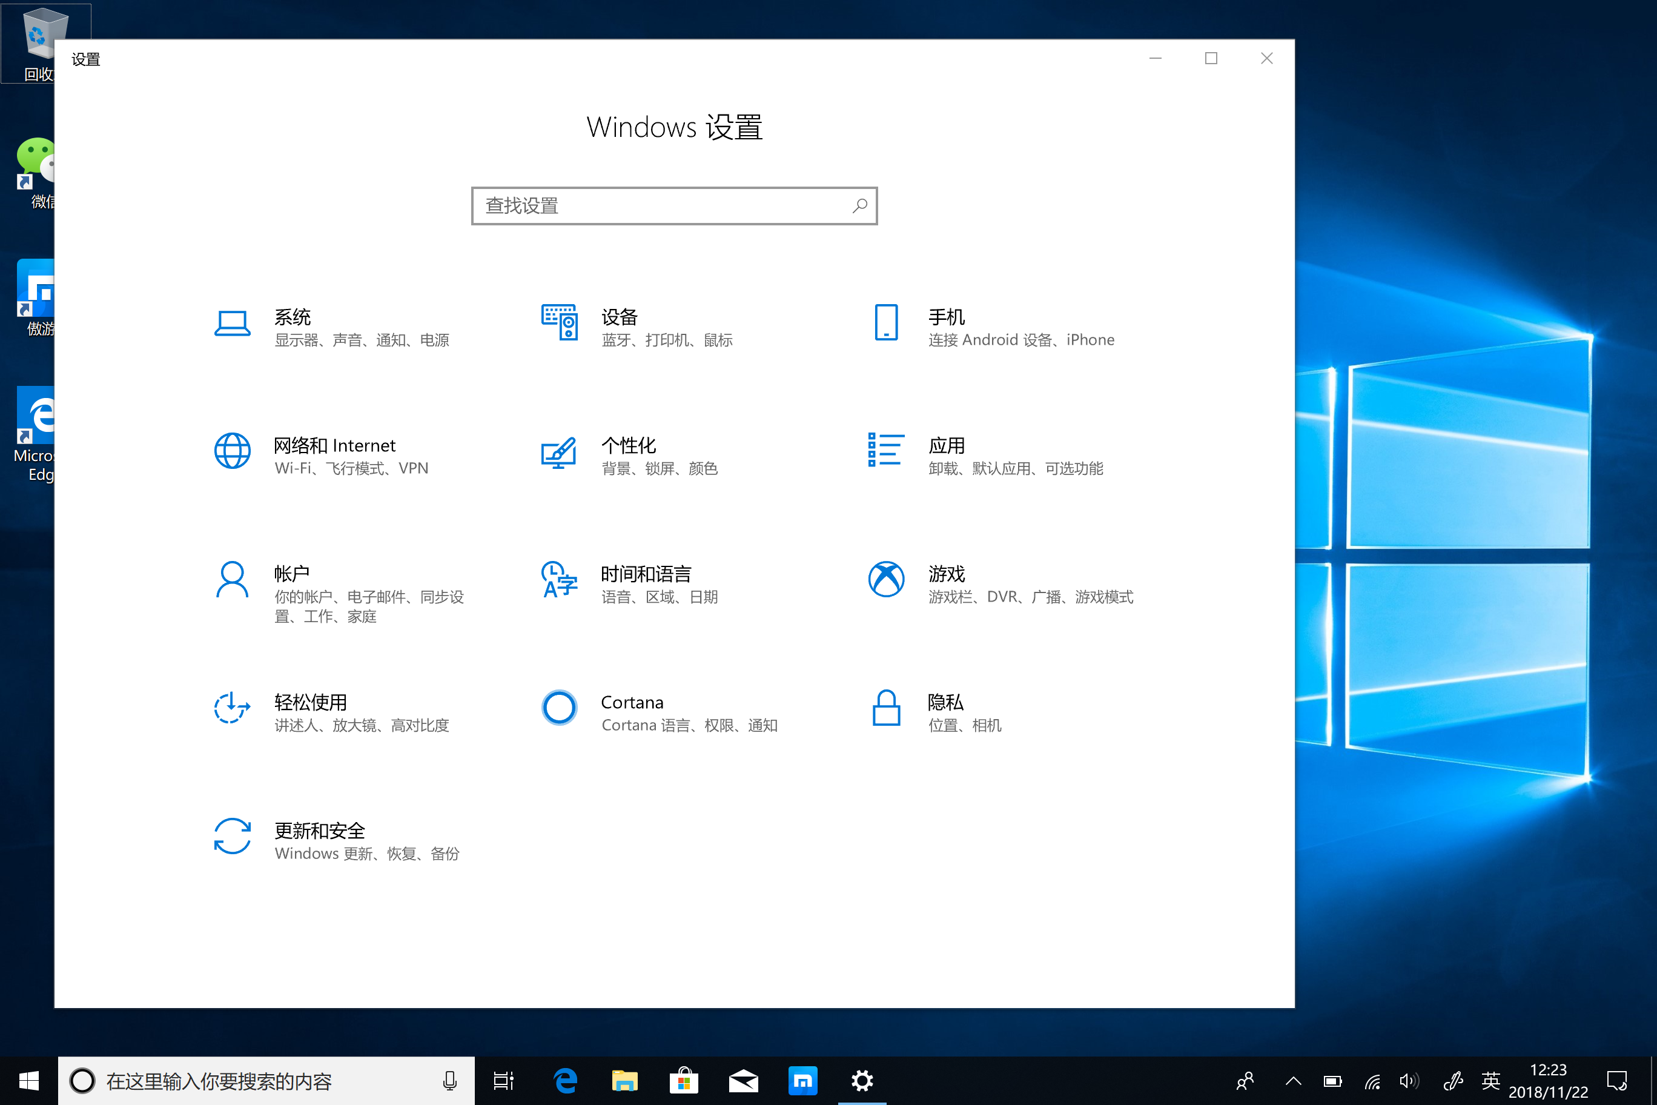Maximize the 设置 window
Image resolution: width=1657 pixels, height=1105 pixels.
pos(1211,59)
